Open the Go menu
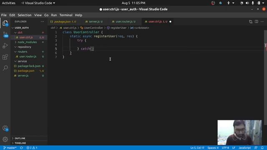The width and height of the screenshot is (267, 150). coord(46,15)
